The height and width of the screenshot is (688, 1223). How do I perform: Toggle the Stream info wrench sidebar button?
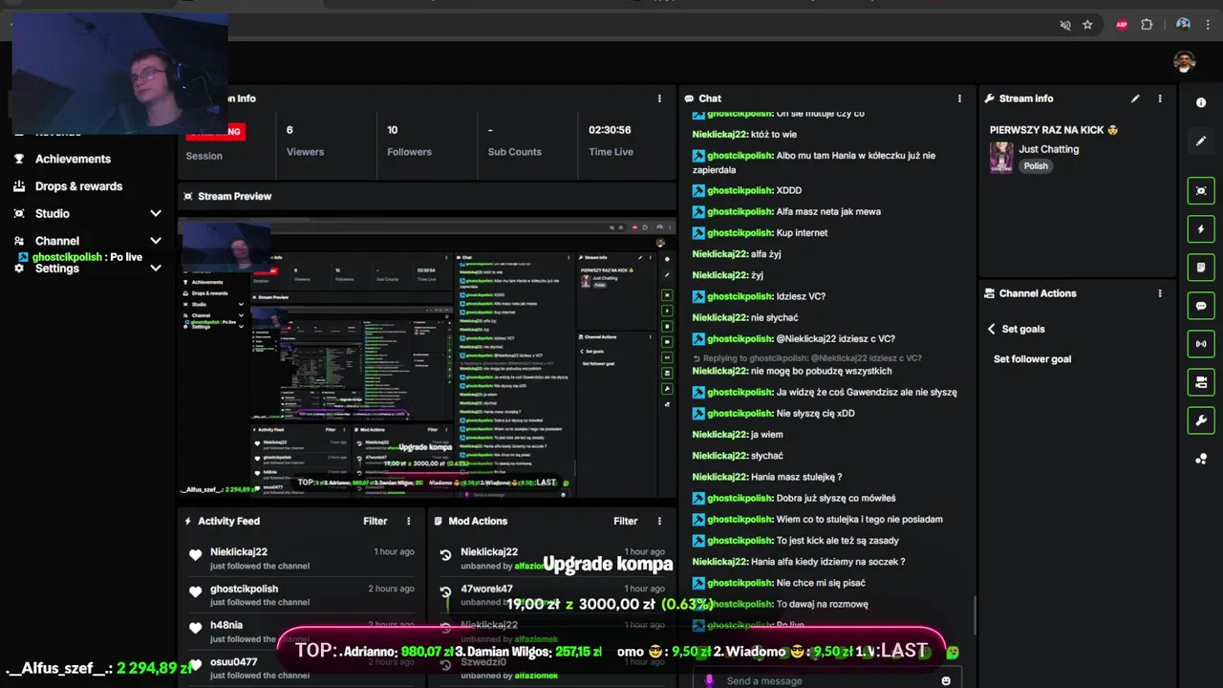click(1201, 420)
